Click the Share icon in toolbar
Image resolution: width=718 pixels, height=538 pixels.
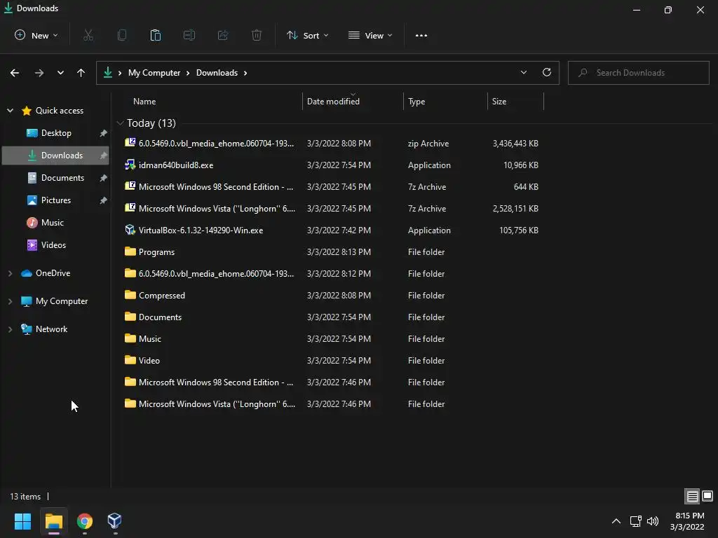coord(223,35)
